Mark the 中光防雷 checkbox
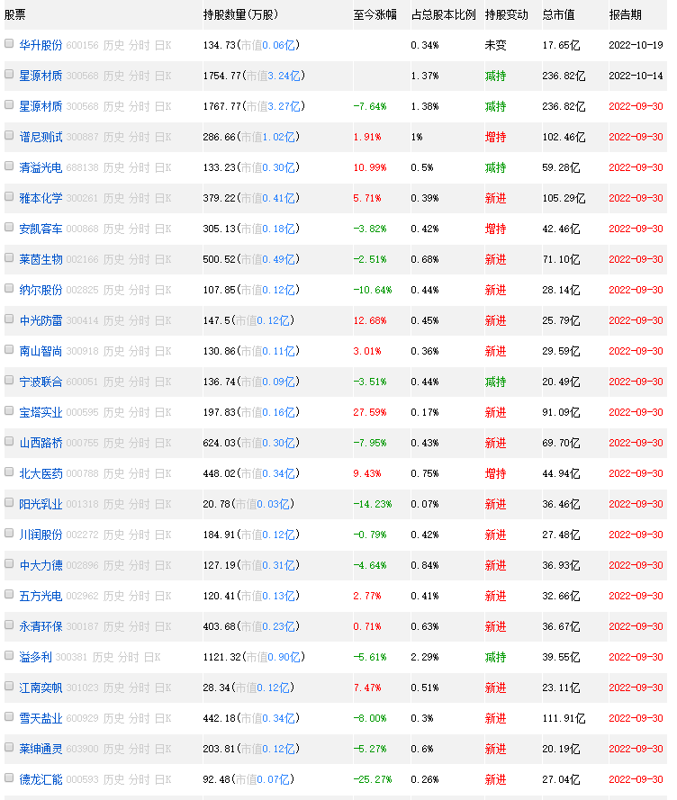Screen dimensions: 677x800 (9, 319)
